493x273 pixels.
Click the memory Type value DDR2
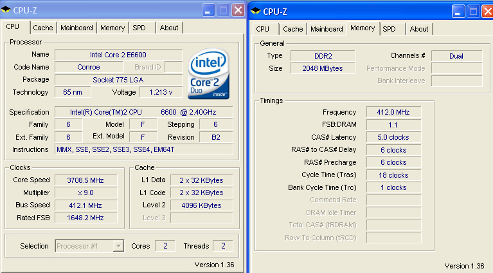(x=323, y=56)
